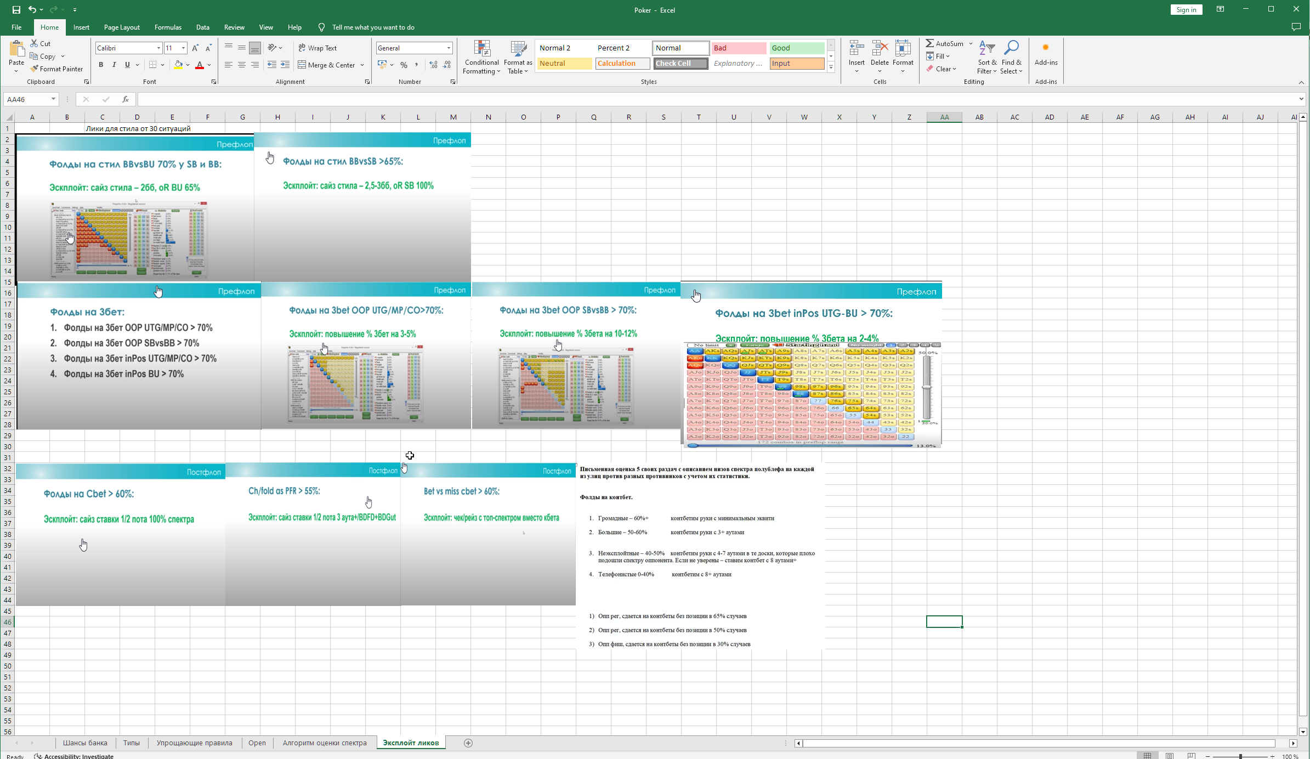
Task: Switch to Page Break Preview in status bar
Action: pyautogui.click(x=1191, y=756)
